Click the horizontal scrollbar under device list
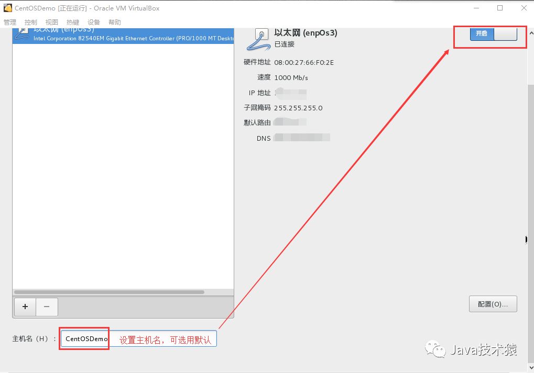The image size is (534, 373). click(110, 292)
